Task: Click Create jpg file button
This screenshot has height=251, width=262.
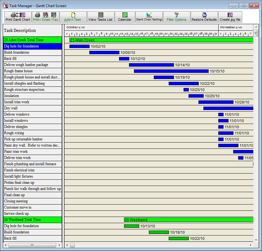Action: coord(230,17)
